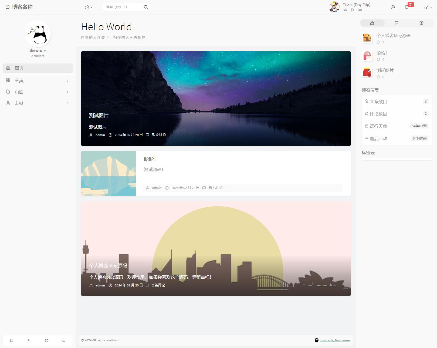Click the comment icon in sidebar footer
This screenshot has height=348, width=437.
coord(12,340)
